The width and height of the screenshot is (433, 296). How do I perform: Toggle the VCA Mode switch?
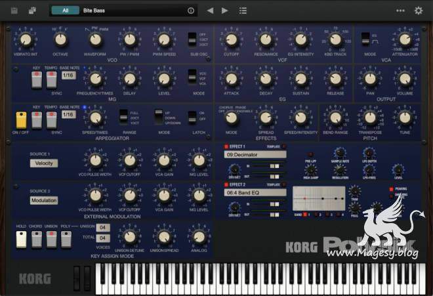[x=365, y=39]
